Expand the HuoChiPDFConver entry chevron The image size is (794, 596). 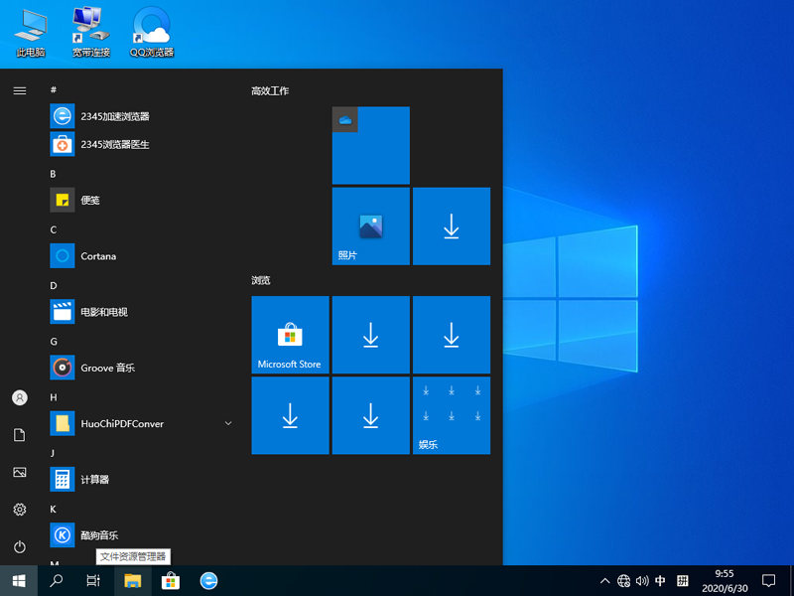tap(228, 423)
